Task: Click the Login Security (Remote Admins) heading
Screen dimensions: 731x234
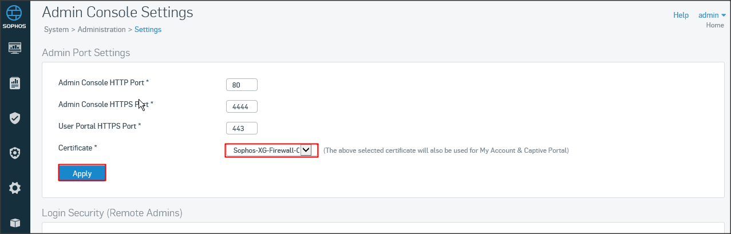Action: pyautogui.click(x=112, y=213)
